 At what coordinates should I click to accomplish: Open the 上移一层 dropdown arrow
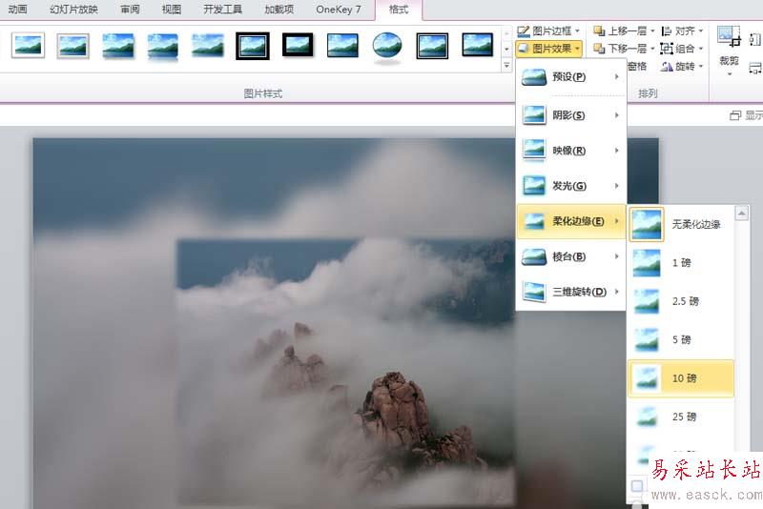(x=652, y=31)
